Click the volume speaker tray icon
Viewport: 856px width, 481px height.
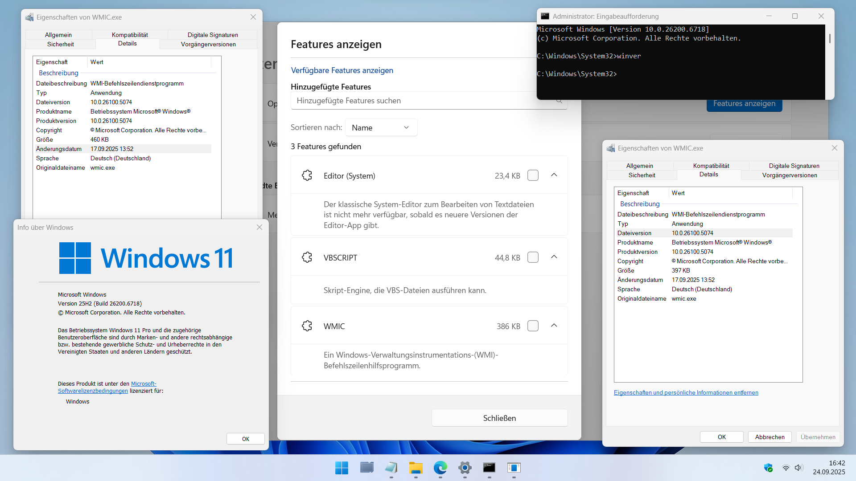798,468
